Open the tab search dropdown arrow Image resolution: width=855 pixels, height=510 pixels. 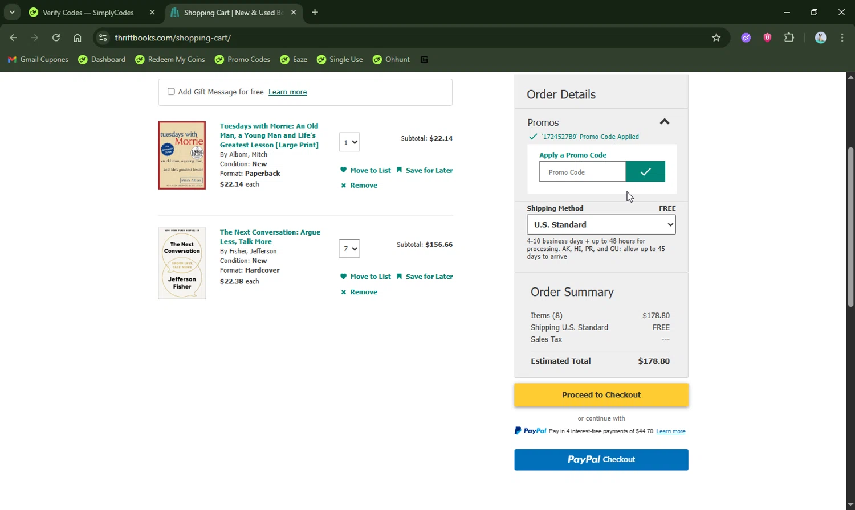pos(12,12)
